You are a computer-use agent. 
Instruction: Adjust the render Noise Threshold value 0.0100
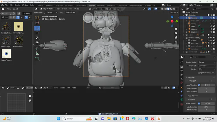click(x=207, y=103)
